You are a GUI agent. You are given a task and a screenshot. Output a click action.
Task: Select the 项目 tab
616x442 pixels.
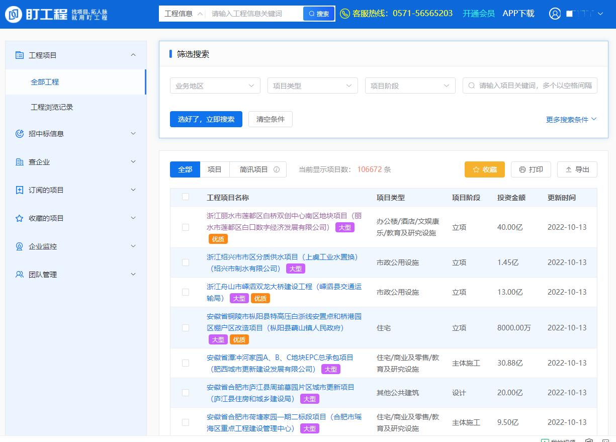coord(214,169)
